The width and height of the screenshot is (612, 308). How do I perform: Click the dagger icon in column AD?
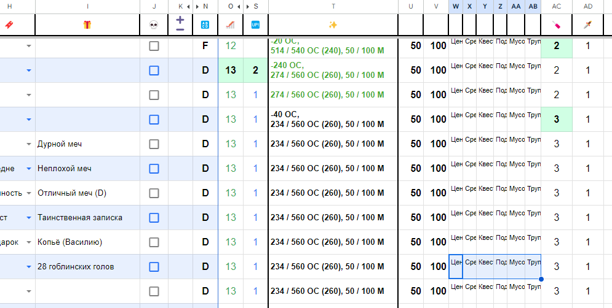click(x=588, y=25)
